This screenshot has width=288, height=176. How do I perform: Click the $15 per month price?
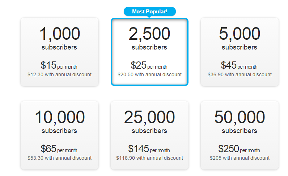tap(59, 65)
